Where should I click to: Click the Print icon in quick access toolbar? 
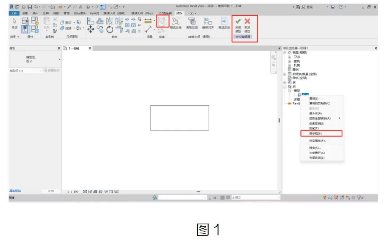click(53, 7)
